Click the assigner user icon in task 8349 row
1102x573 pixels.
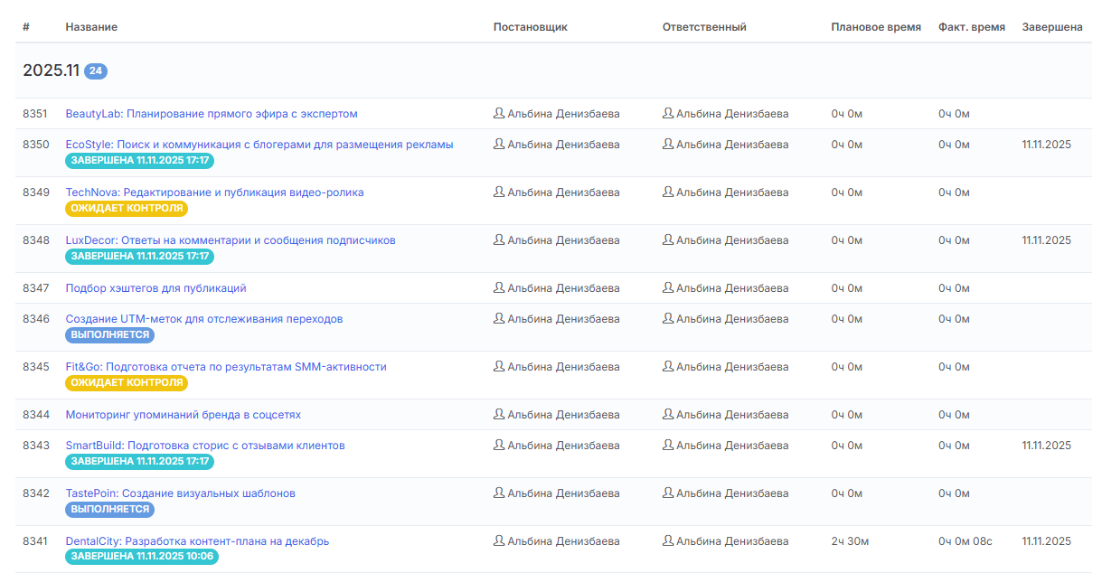coord(499,193)
